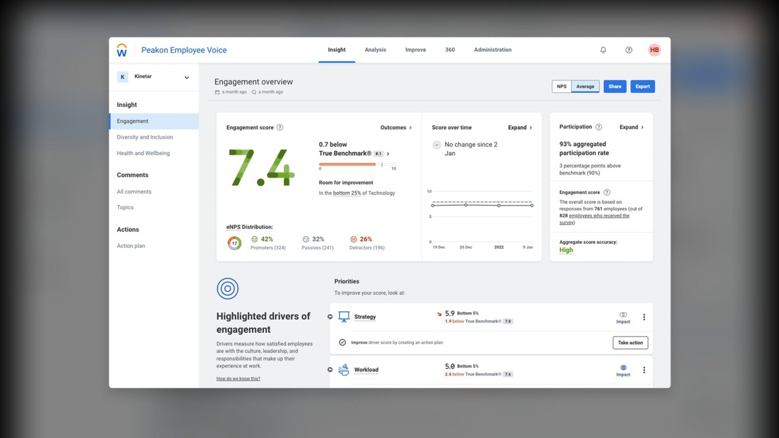Switch score view to Average

(585, 86)
